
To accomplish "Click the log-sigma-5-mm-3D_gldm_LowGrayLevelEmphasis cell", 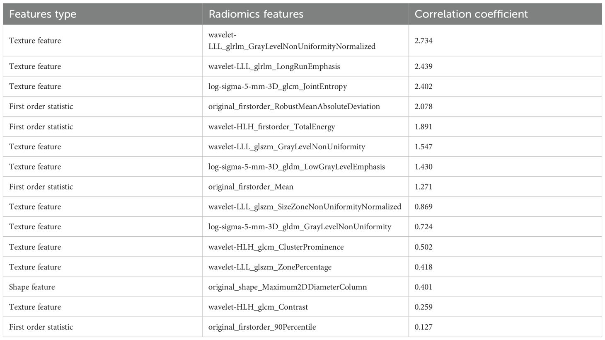I will point(297,167).
